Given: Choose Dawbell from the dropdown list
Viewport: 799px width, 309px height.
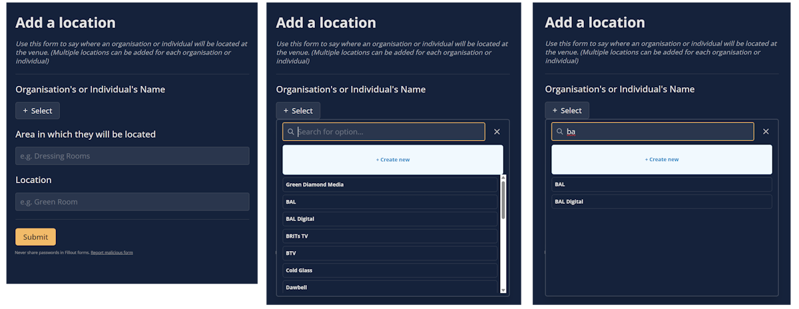Looking at the screenshot, I should coord(390,288).
